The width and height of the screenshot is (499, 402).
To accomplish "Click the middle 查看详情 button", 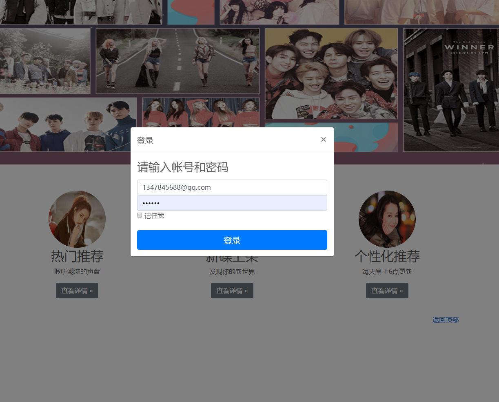I will pos(232,290).
